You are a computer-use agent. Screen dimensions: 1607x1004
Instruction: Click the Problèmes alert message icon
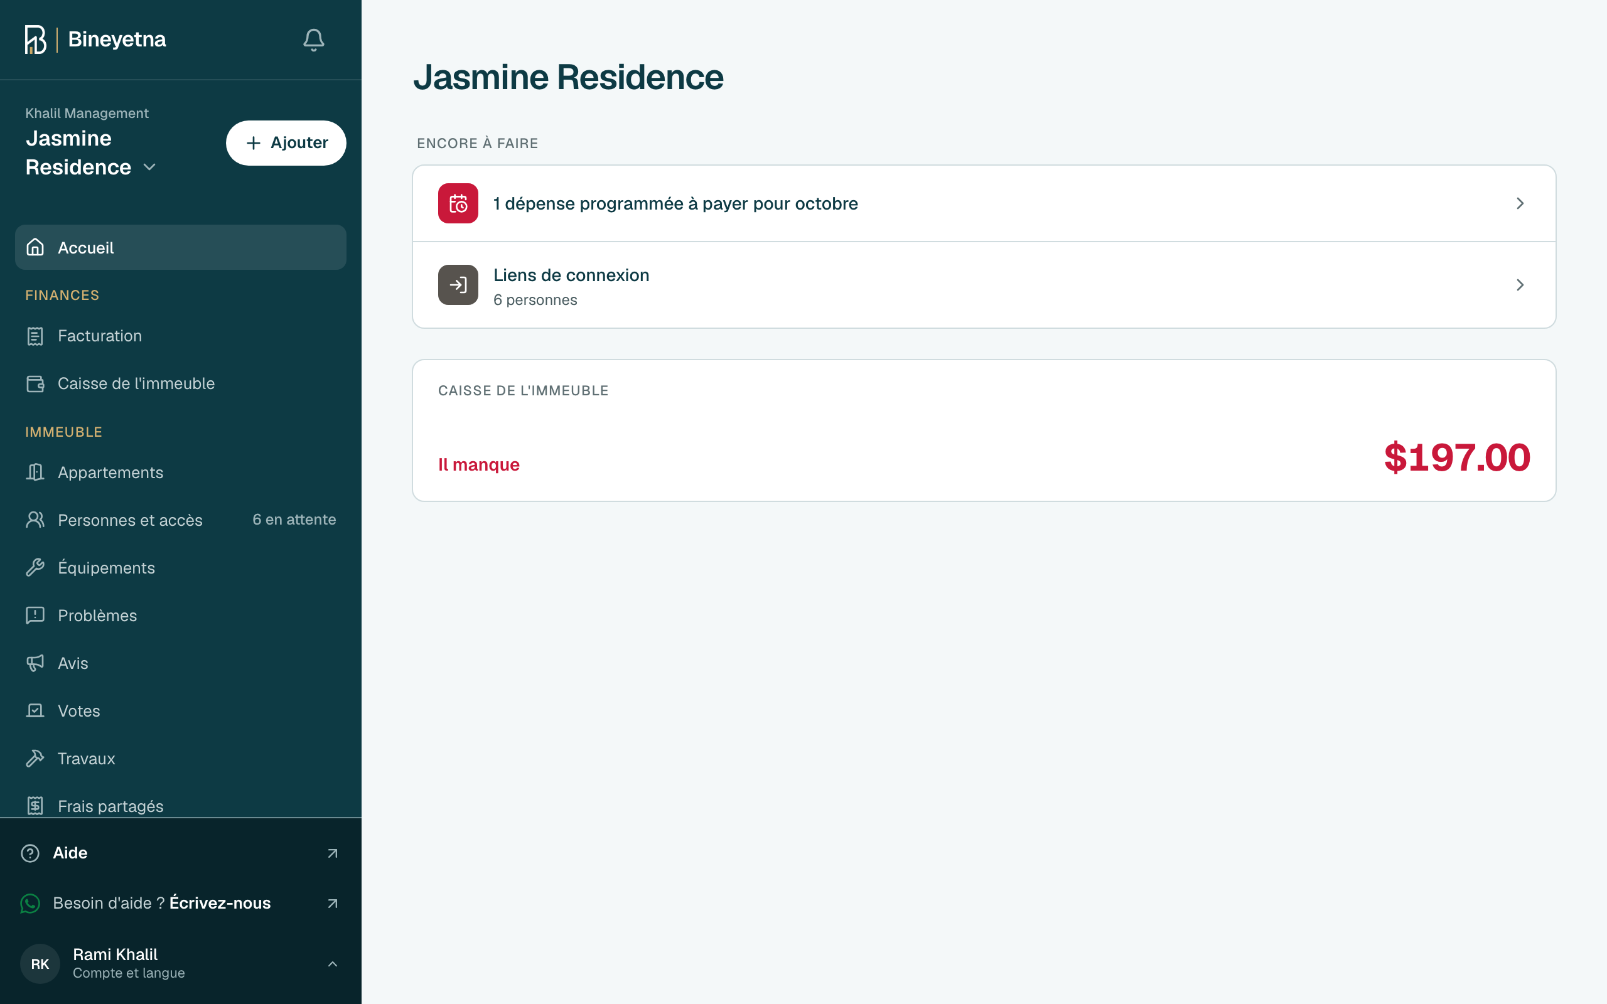click(35, 616)
